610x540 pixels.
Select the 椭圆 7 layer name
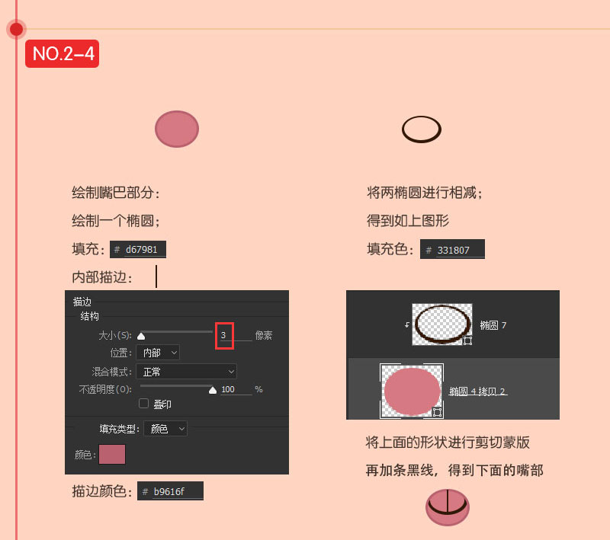493,325
